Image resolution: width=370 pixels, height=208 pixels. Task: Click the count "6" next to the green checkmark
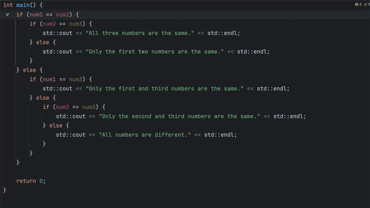pyautogui.click(x=369, y=4)
